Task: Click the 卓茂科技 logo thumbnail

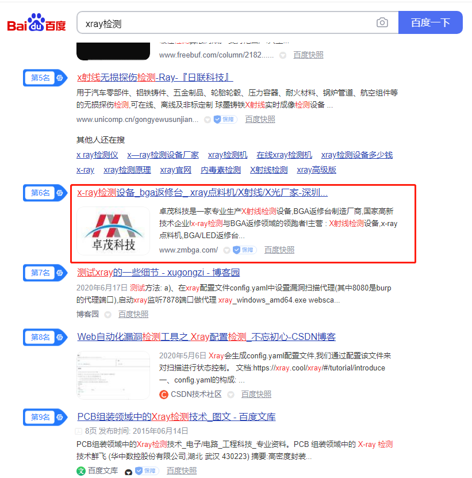Action: tap(113, 231)
